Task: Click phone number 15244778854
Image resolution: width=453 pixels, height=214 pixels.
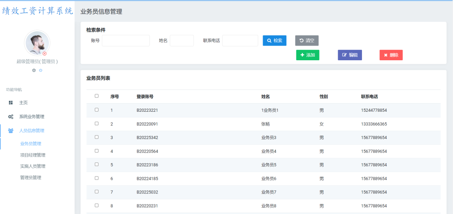Action: pos(374,110)
